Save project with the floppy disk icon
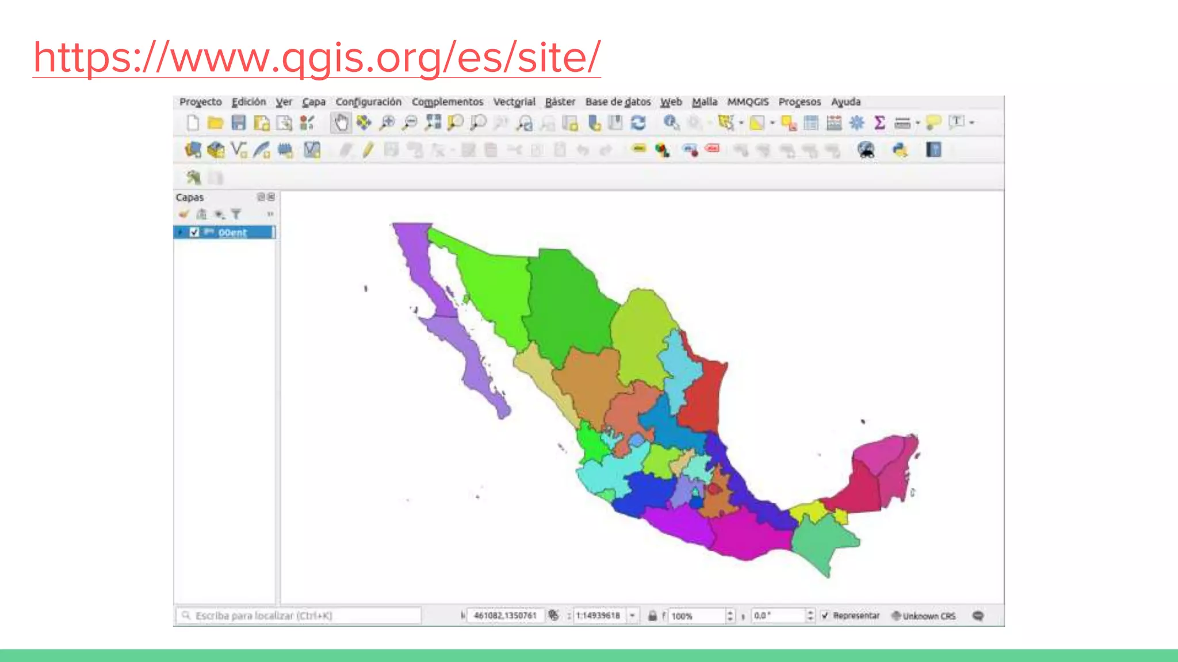 pyautogui.click(x=238, y=122)
